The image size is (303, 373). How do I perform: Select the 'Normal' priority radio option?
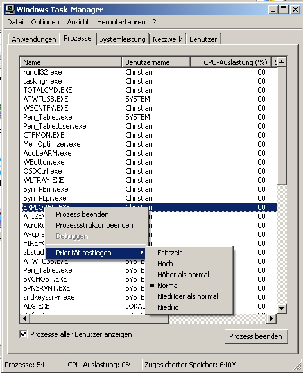168,286
